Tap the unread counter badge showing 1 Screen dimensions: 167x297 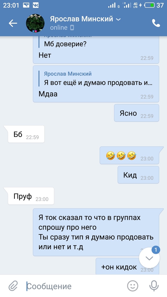[x=156, y=250]
